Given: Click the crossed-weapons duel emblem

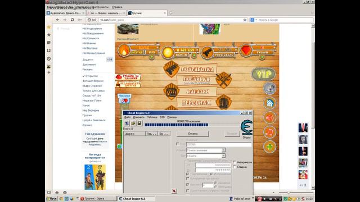Looking at the screenshot, I should tap(224, 80).
